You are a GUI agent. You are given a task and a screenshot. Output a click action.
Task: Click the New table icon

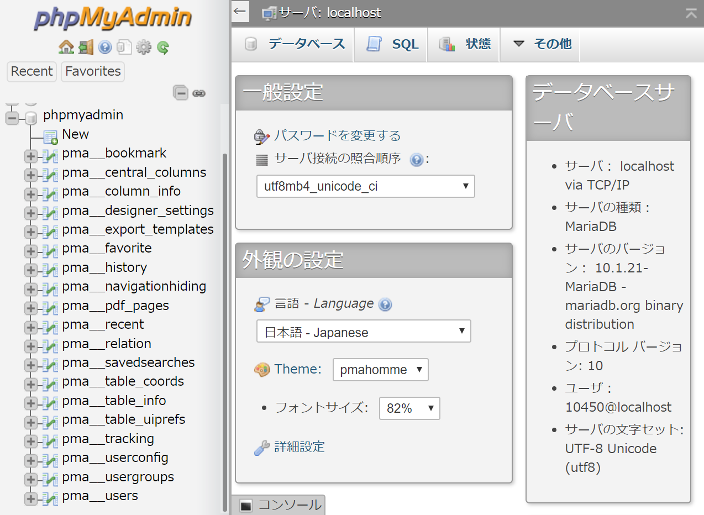51,136
